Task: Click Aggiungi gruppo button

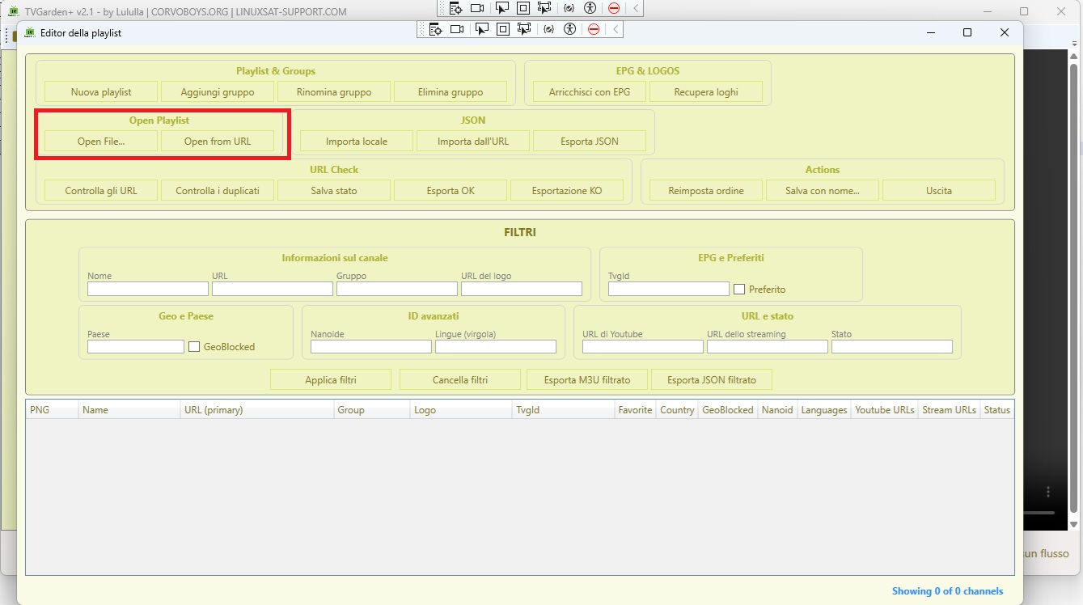Action: click(x=218, y=91)
